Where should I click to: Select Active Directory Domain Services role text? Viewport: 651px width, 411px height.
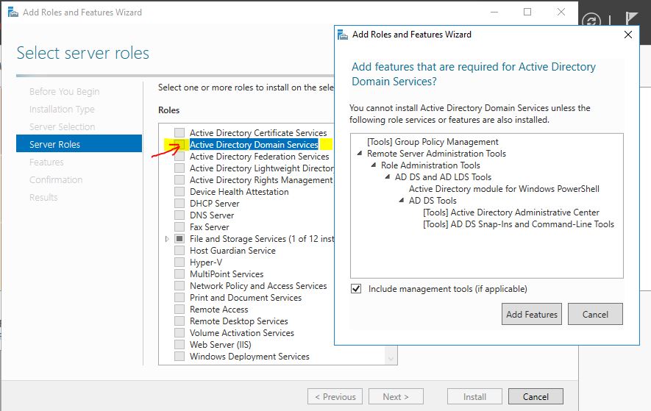coord(254,144)
